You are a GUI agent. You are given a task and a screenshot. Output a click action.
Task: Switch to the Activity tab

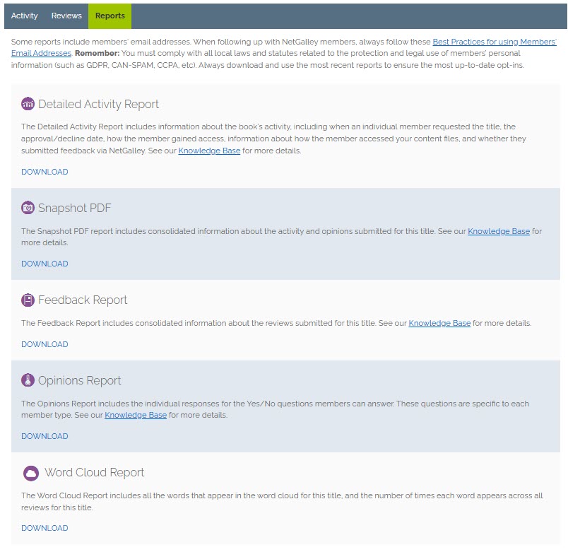[x=25, y=16]
